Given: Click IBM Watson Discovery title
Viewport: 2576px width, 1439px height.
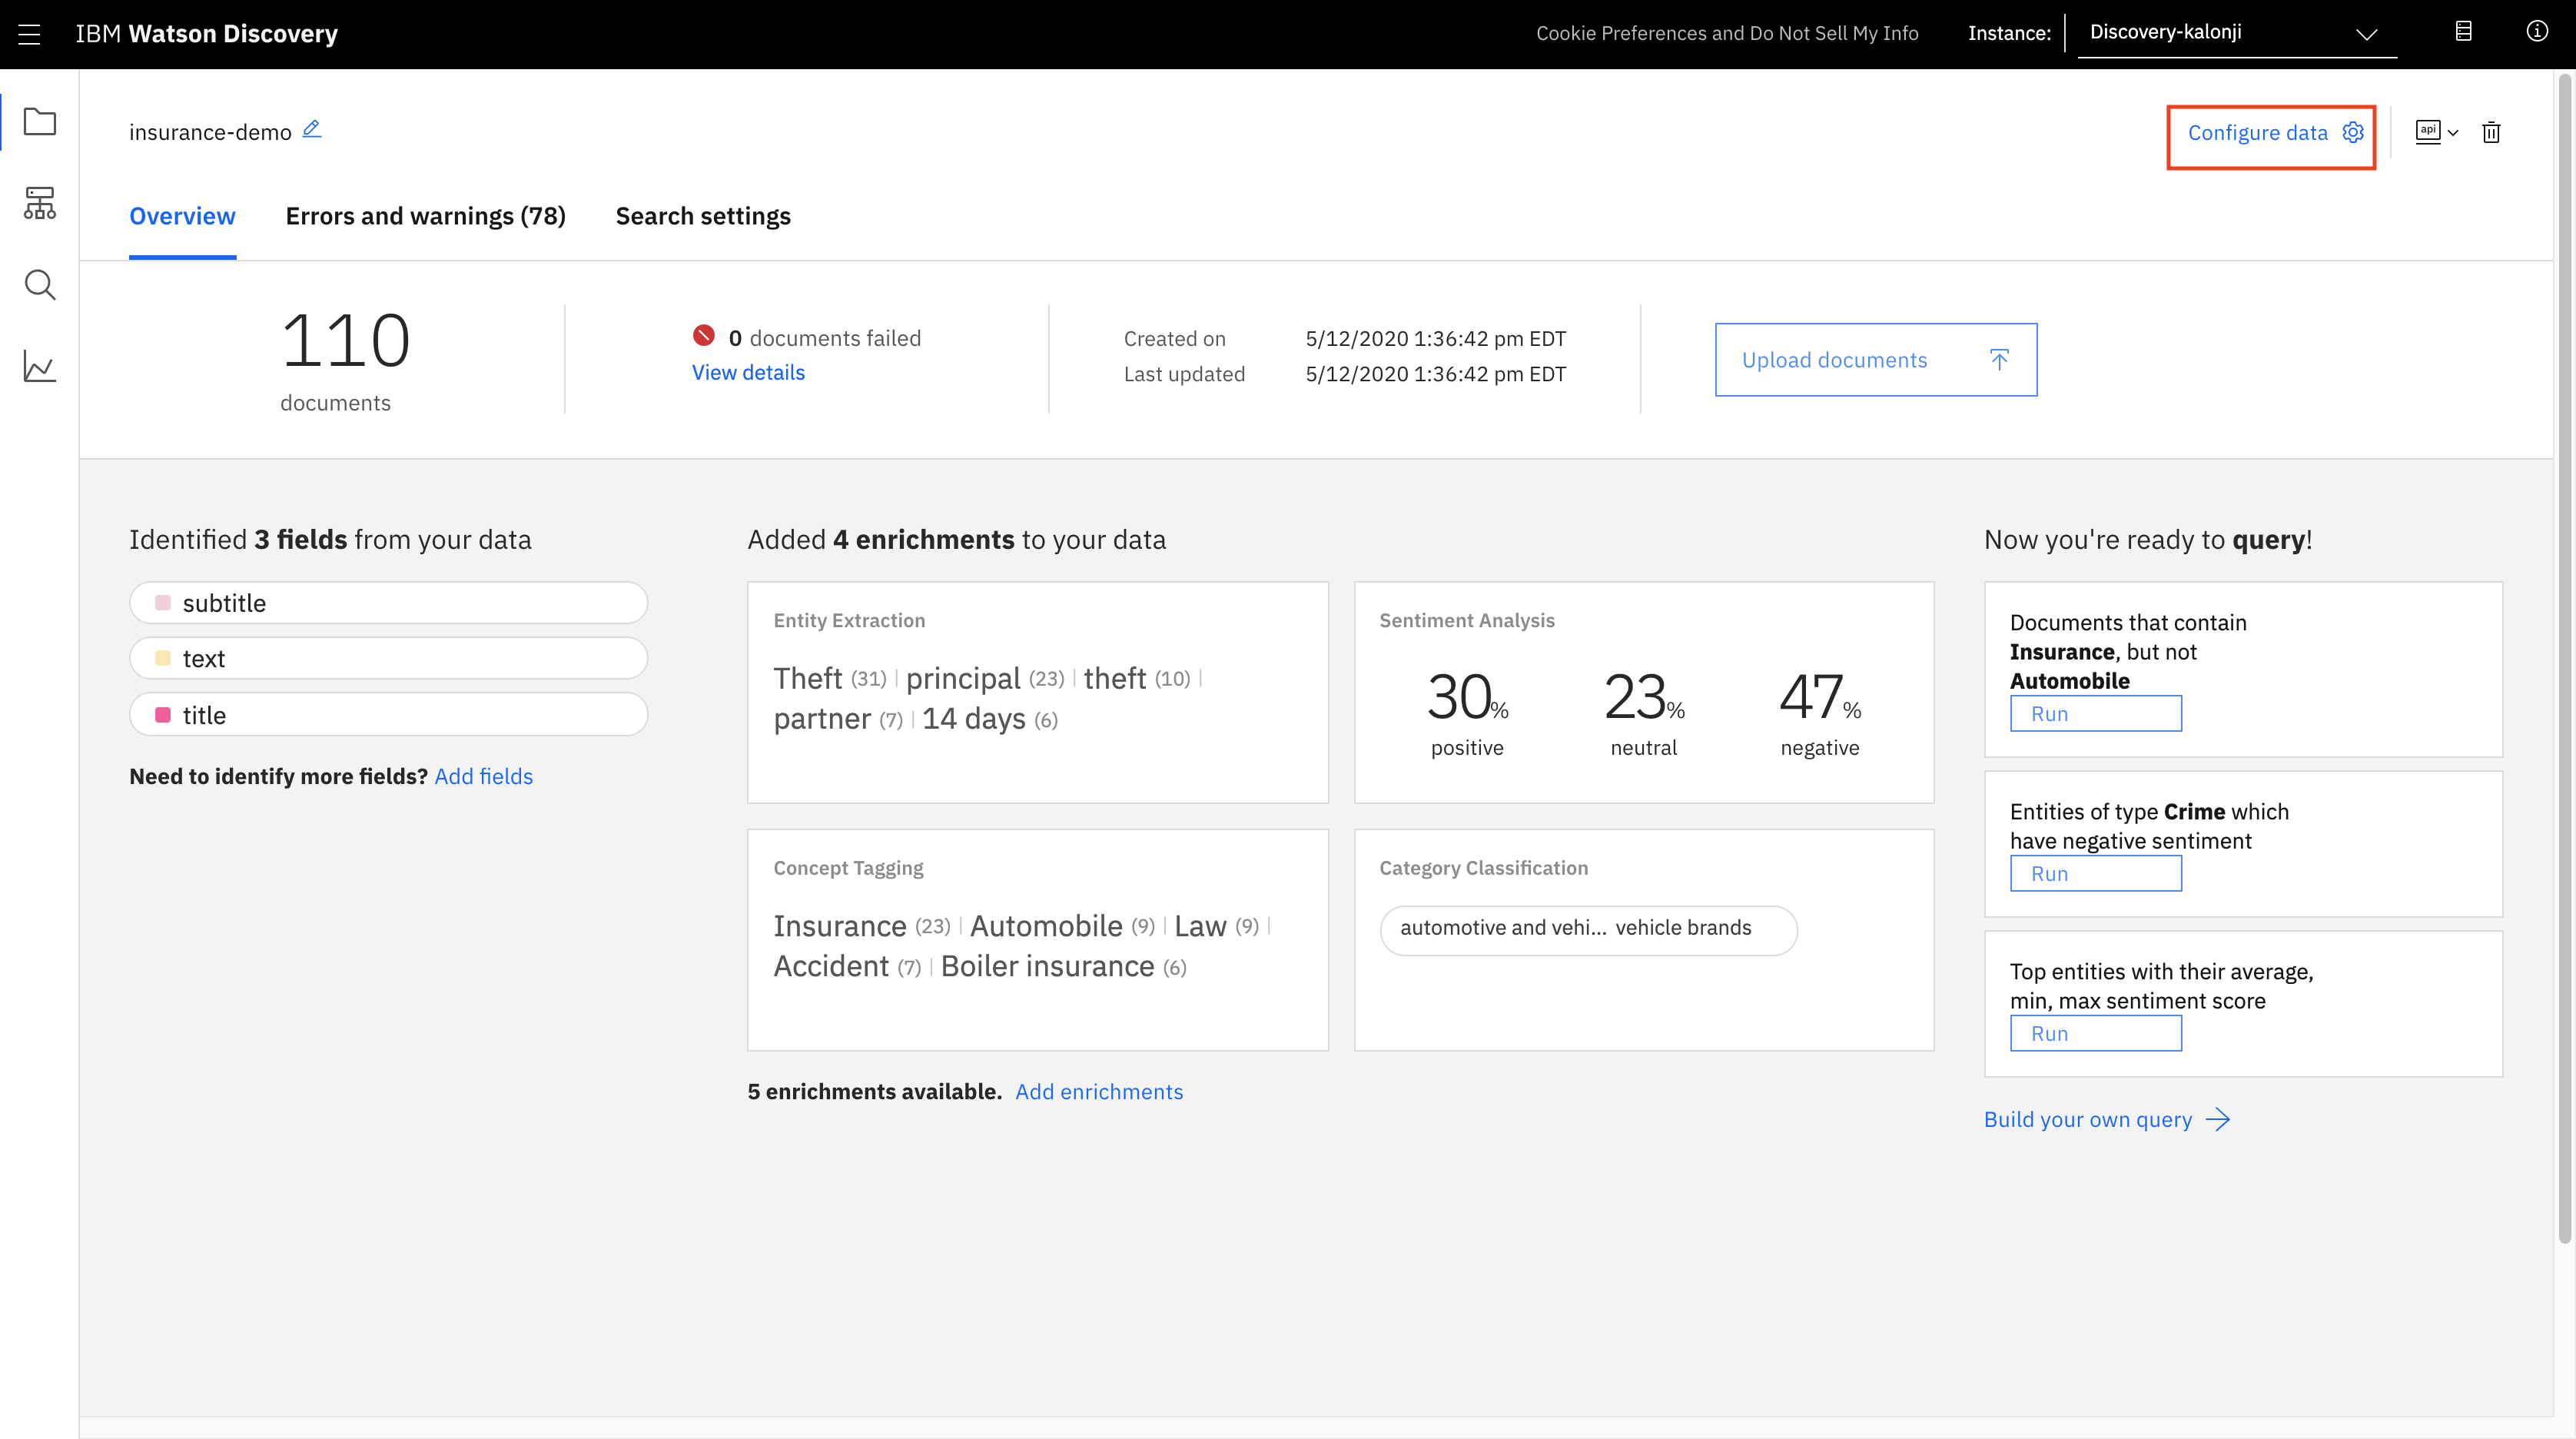Looking at the screenshot, I should (206, 34).
